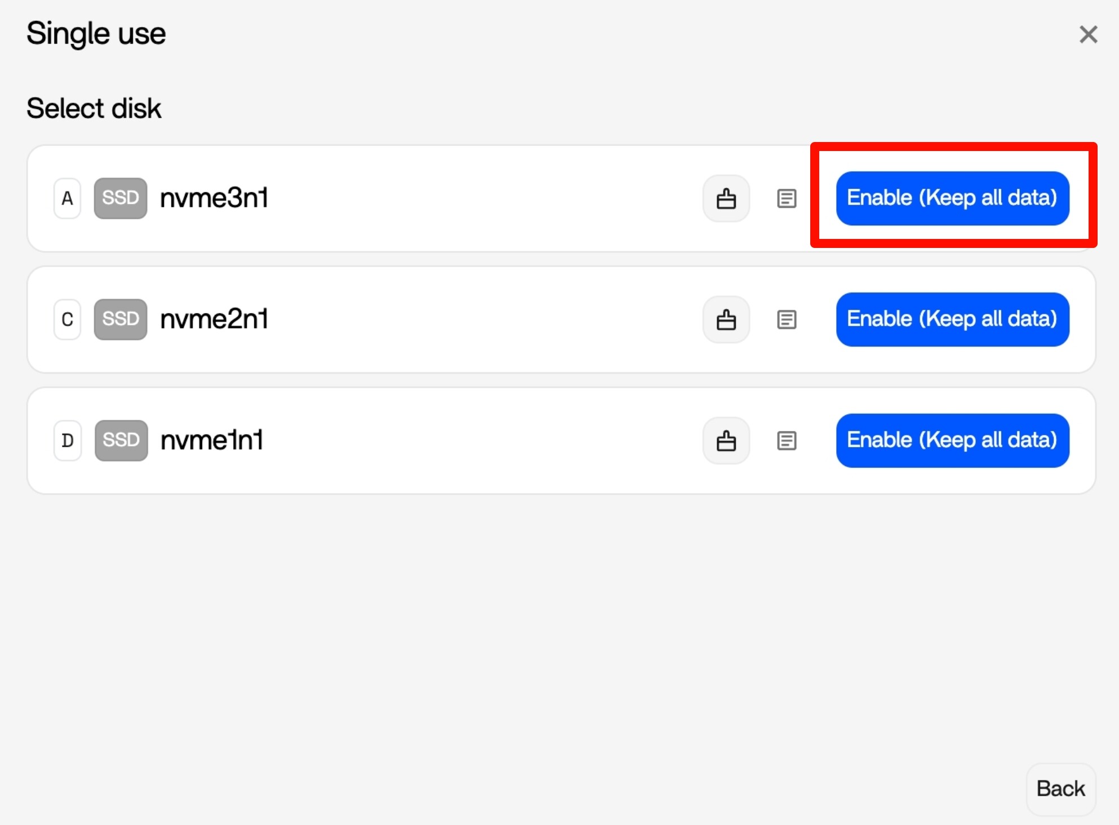Select the nvme3n1 disk name
Viewport: 1119px width, 825px height.
214,198
